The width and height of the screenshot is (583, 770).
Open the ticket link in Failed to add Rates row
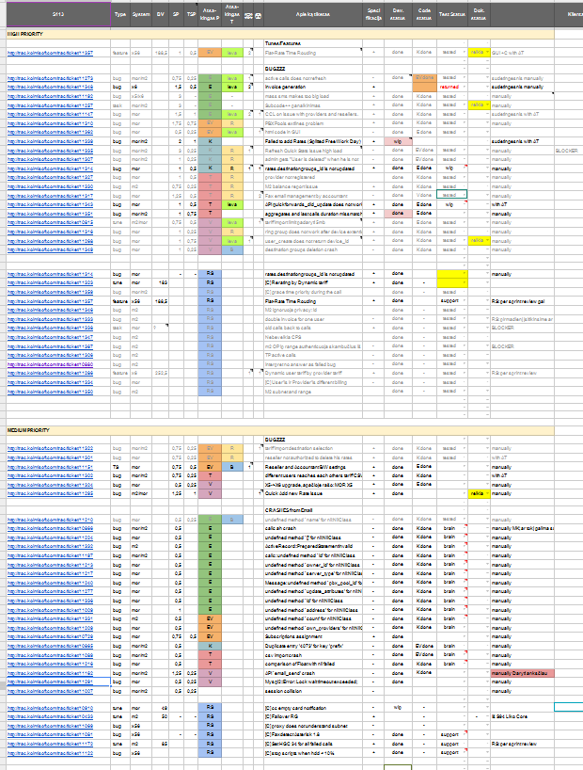click(x=50, y=141)
